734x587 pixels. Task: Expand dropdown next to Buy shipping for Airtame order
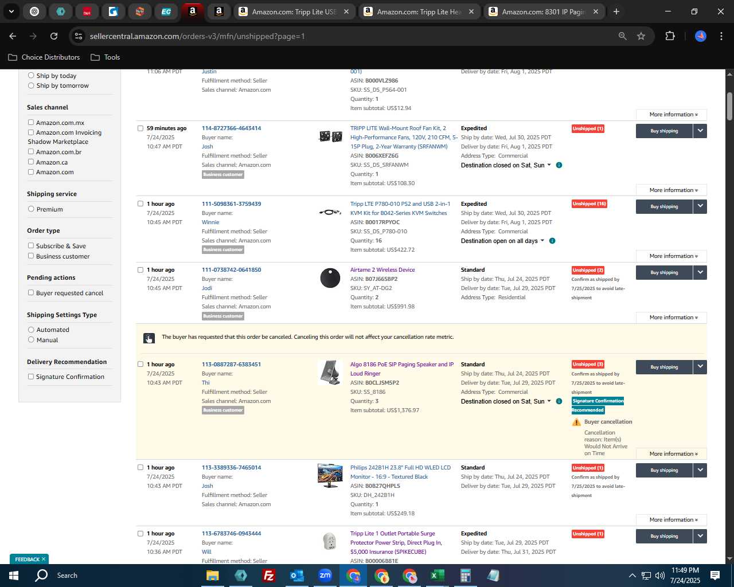[x=700, y=272]
